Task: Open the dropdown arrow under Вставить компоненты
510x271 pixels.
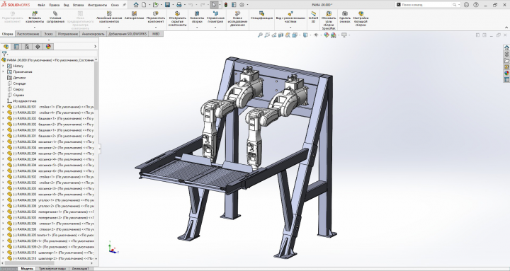Action: click(x=35, y=27)
